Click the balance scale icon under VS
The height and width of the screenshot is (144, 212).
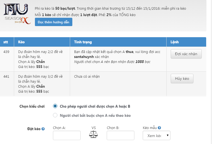(93, 135)
